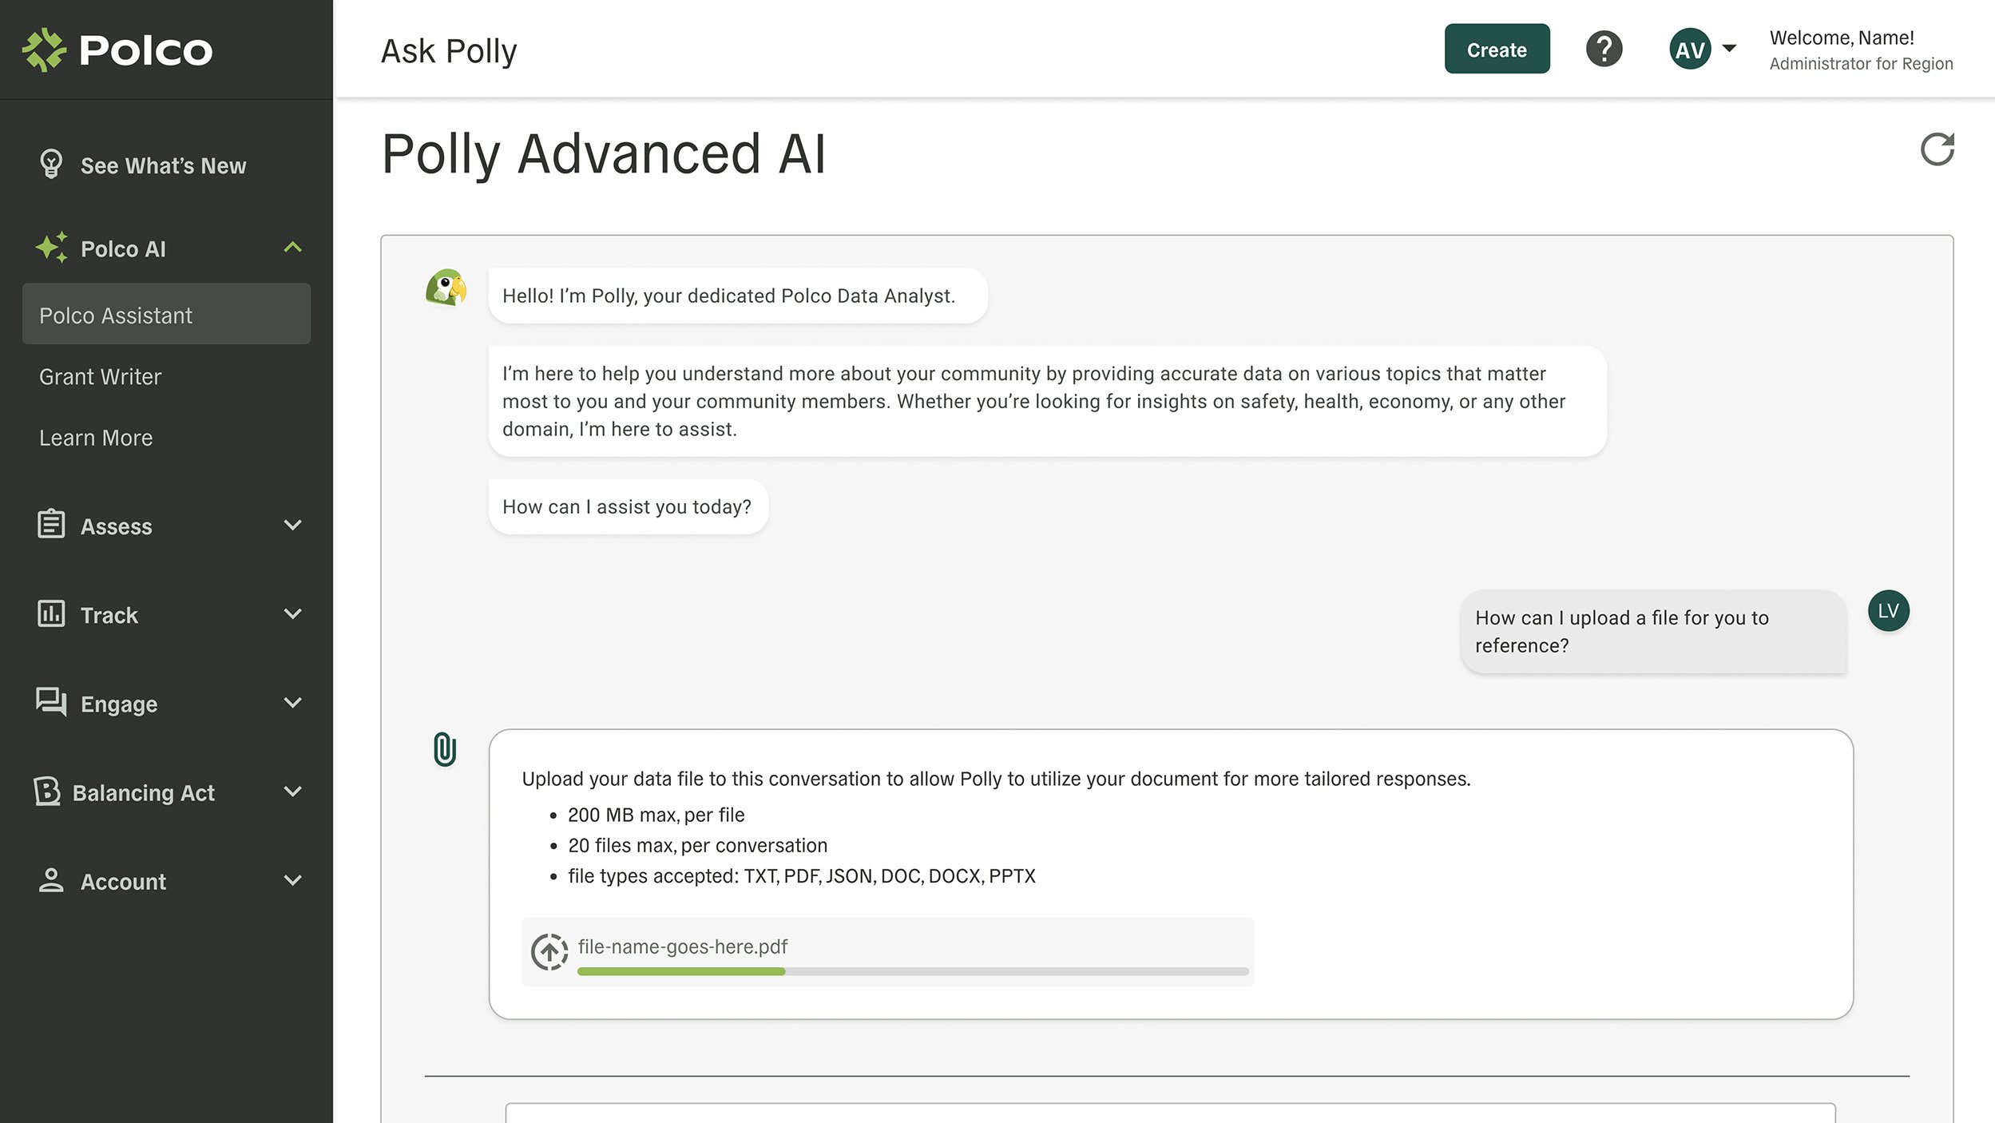Screen dimensions: 1995x1123
Task: Expand the Account section
Action: pos(292,880)
